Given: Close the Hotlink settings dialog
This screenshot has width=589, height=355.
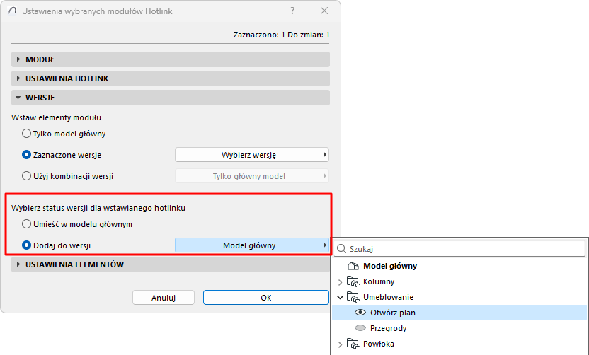Looking at the screenshot, I should coord(324,11).
